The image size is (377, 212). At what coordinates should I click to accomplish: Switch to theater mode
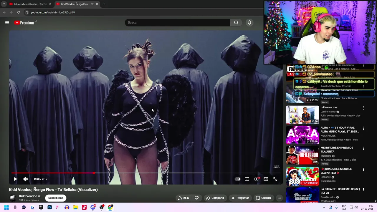tap(266, 179)
